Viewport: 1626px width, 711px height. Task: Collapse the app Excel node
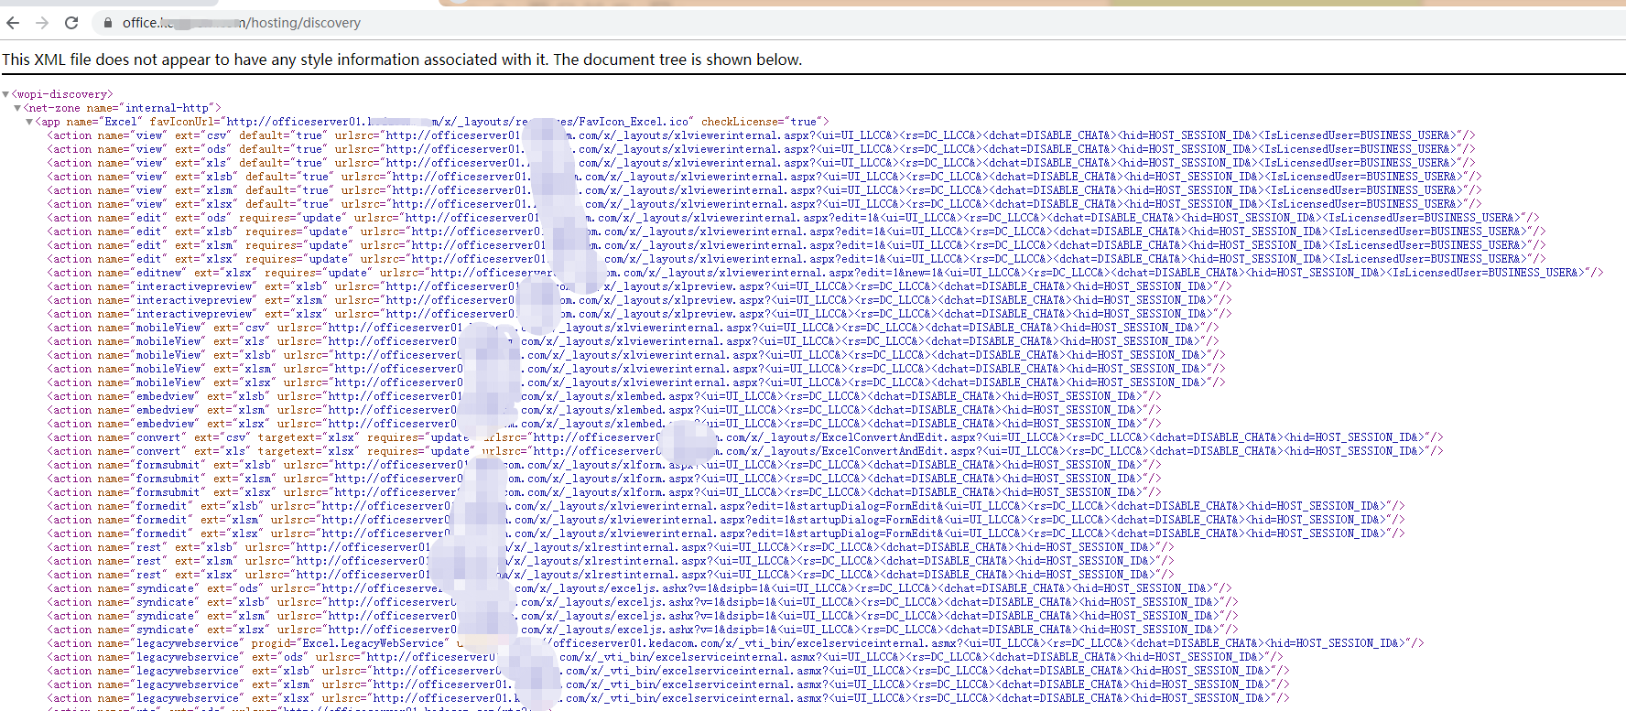[x=29, y=122]
